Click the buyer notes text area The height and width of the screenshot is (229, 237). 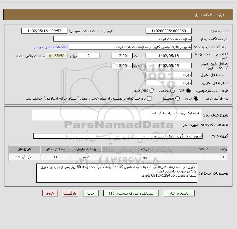(117, 173)
